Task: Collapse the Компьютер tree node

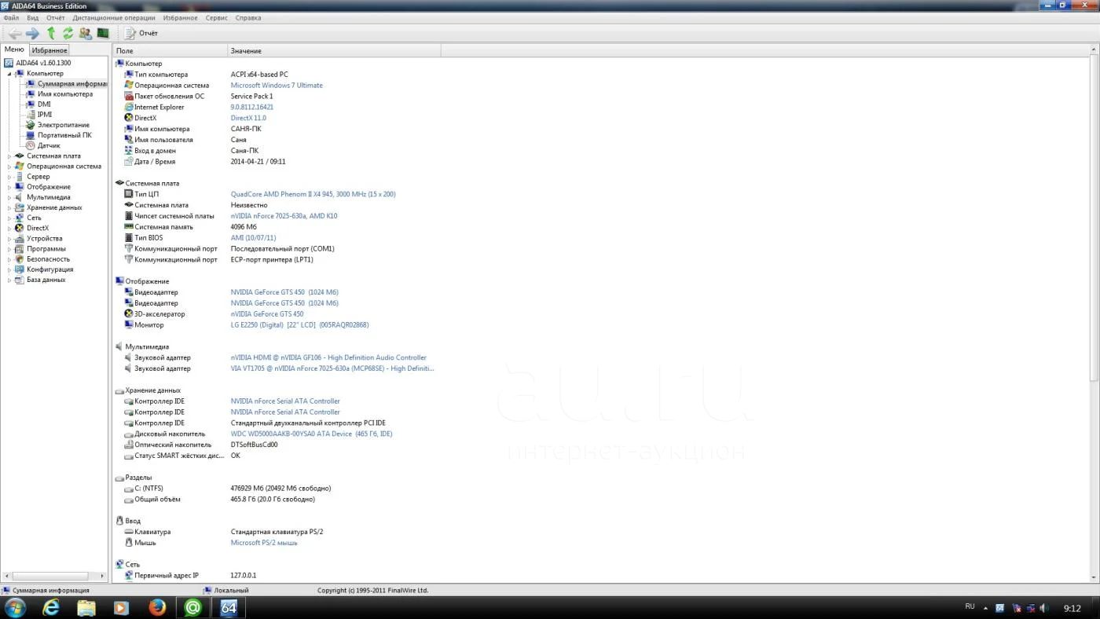Action: coord(9,74)
